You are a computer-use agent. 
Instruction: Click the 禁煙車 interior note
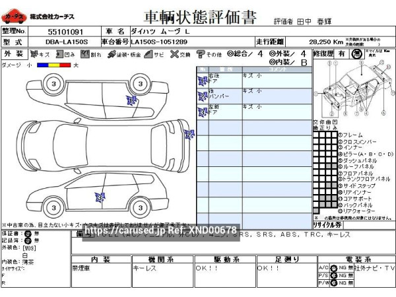click(81, 268)
